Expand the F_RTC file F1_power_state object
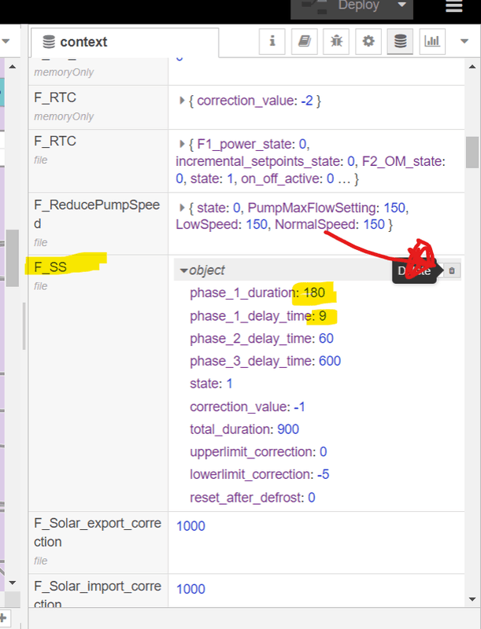Screen dimensions: 481x629 pyautogui.click(x=182, y=144)
